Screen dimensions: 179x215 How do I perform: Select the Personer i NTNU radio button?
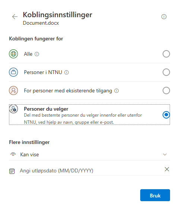[x=166, y=72]
